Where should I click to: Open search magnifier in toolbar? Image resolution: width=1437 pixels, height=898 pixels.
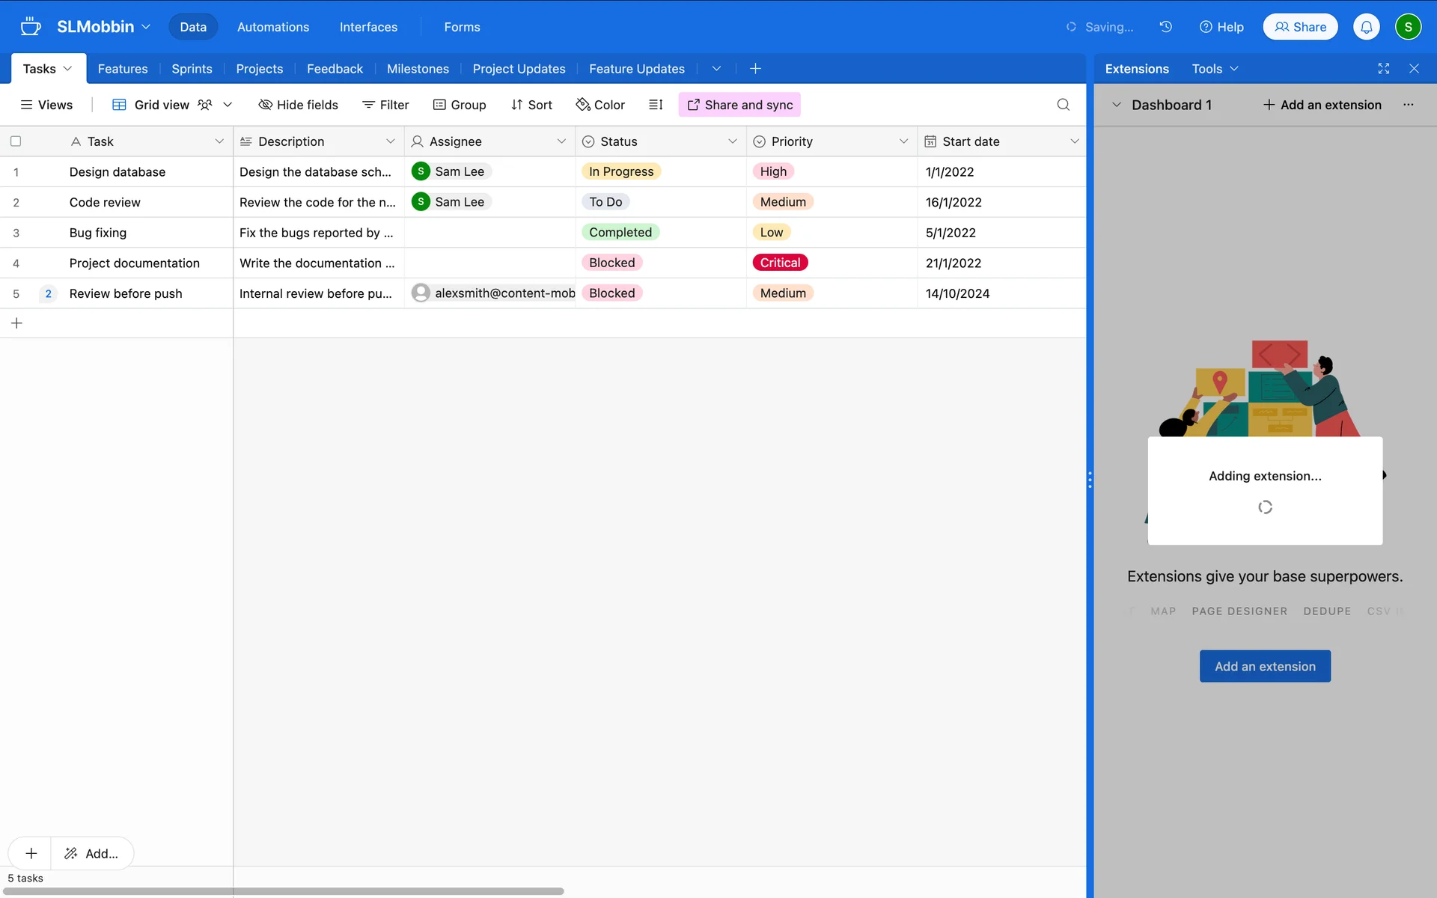(1063, 105)
